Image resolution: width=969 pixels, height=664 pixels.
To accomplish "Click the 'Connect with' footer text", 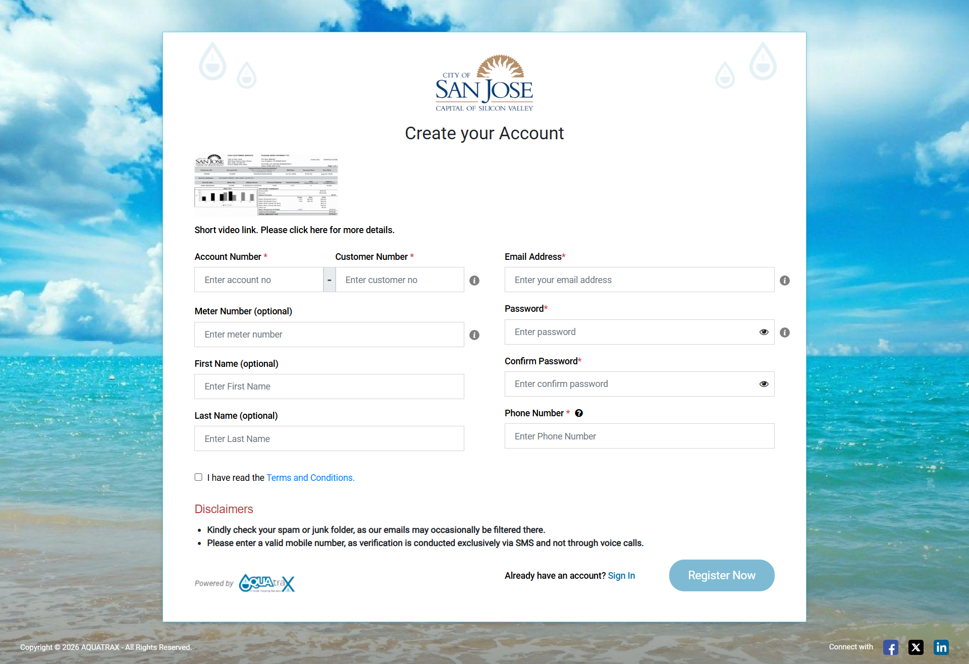I will click(851, 647).
